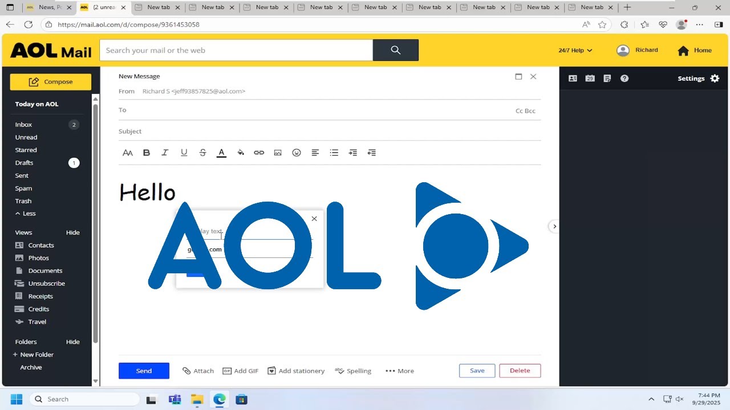Insert a bulleted list
This screenshot has height=410, width=730.
334,153
